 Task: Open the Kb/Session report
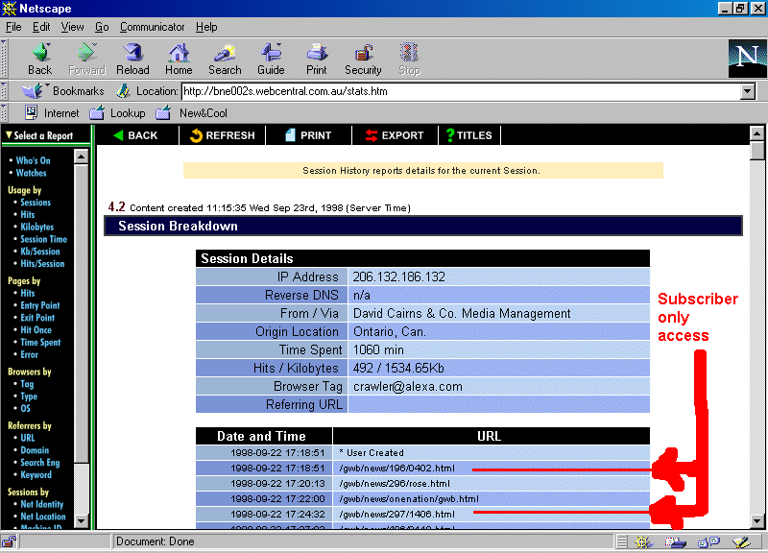39,252
